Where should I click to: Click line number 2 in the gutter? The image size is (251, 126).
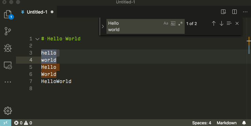pos(31,46)
